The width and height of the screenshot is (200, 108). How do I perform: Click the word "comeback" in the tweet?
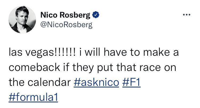(34, 67)
